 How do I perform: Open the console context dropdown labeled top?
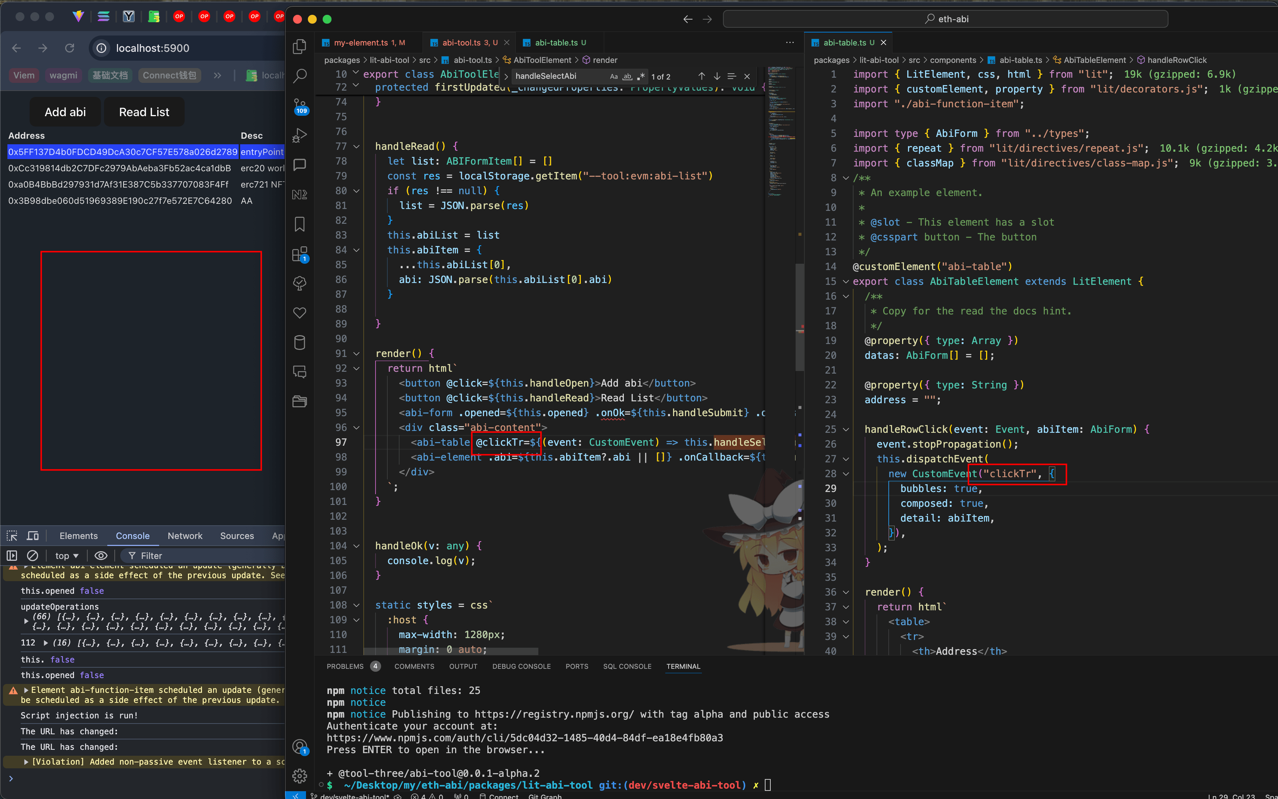tap(67, 555)
